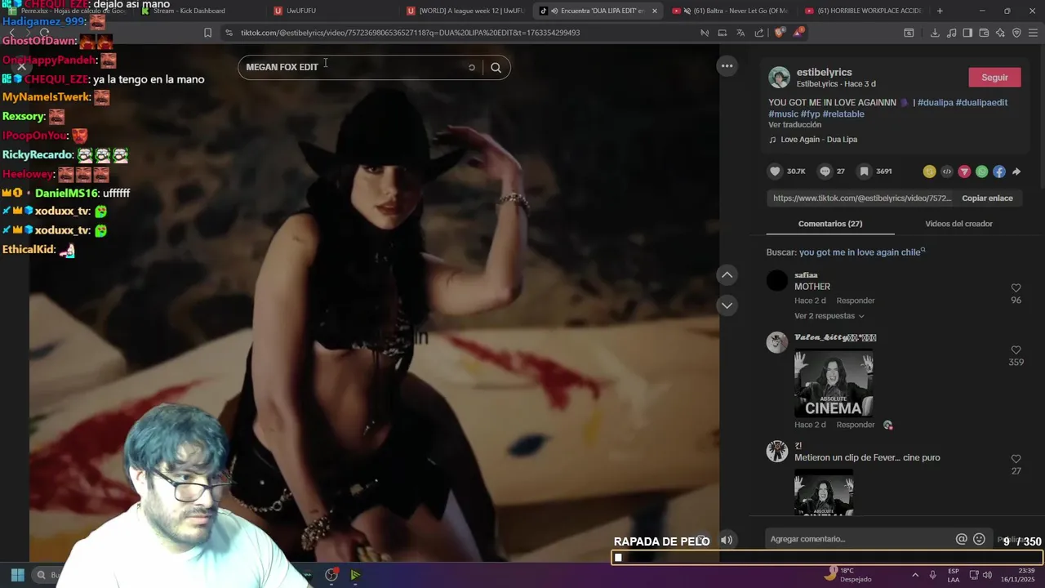Open a new browser tab
Image resolution: width=1045 pixels, height=588 pixels.
(x=940, y=11)
